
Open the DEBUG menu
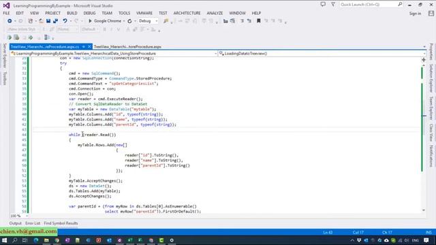coord(89,13)
